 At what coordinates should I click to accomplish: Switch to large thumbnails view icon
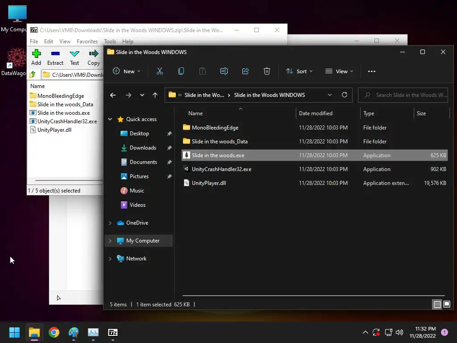446,305
